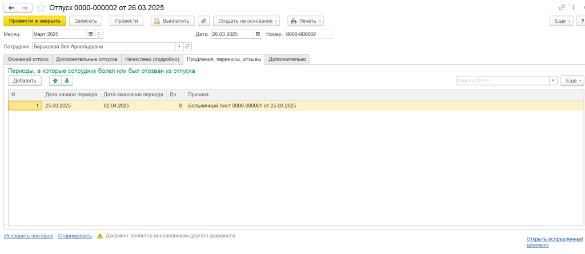Adjust month using Месяц stepper arrows
The height and width of the screenshot is (254, 585).
tap(99, 34)
